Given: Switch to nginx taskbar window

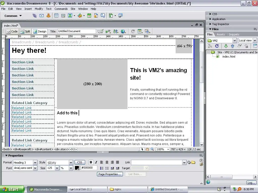Looking at the screenshot, I should 127,189.
